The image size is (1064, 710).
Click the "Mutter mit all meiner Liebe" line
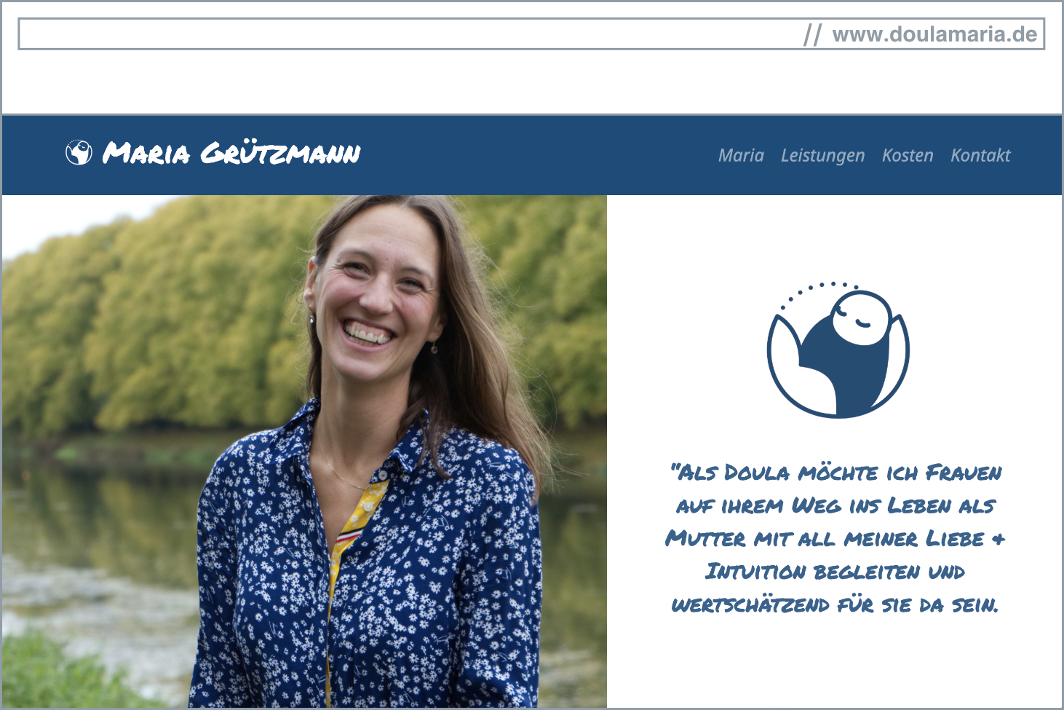pos(835,539)
